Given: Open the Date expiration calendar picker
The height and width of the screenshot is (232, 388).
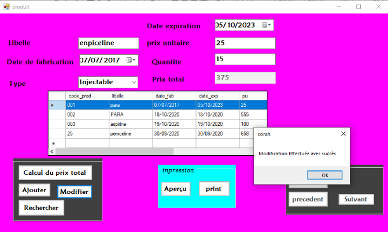Looking at the screenshot, I should tap(267, 25).
